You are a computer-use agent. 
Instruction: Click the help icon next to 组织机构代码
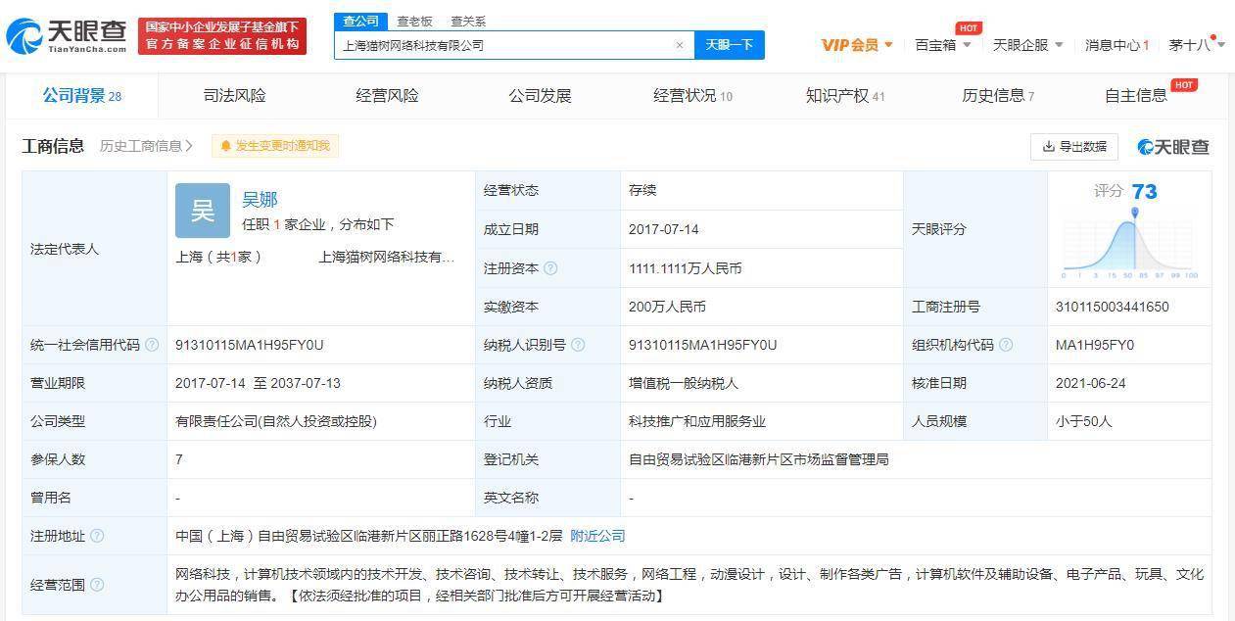[1006, 345]
